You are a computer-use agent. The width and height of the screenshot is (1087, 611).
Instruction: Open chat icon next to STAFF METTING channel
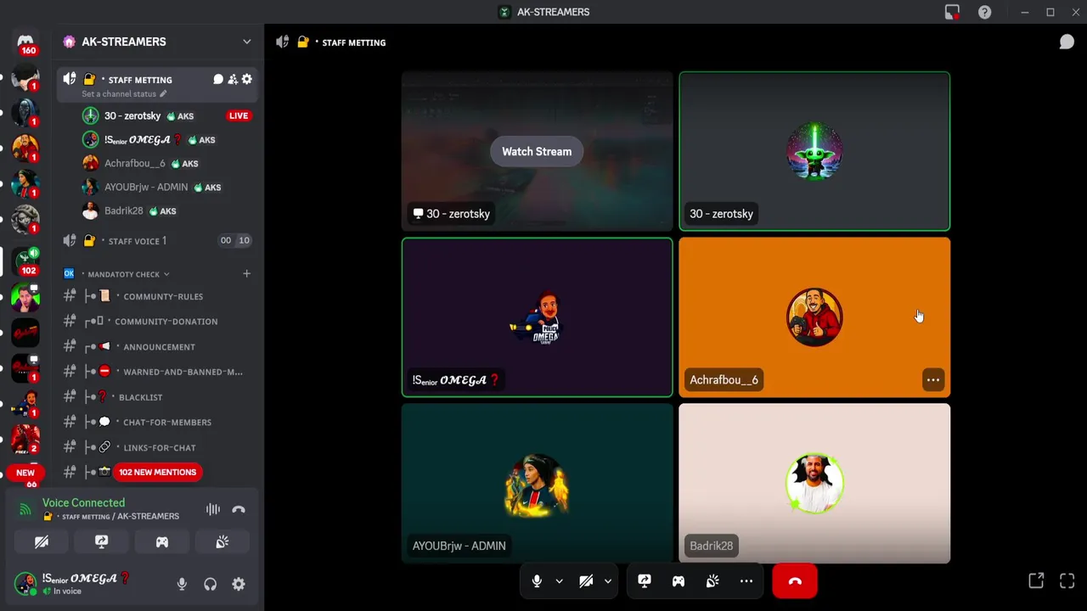pos(218,79)
